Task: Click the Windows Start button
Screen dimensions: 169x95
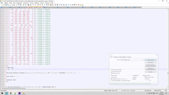Action: pyautogui.click(x=2, y=93)
